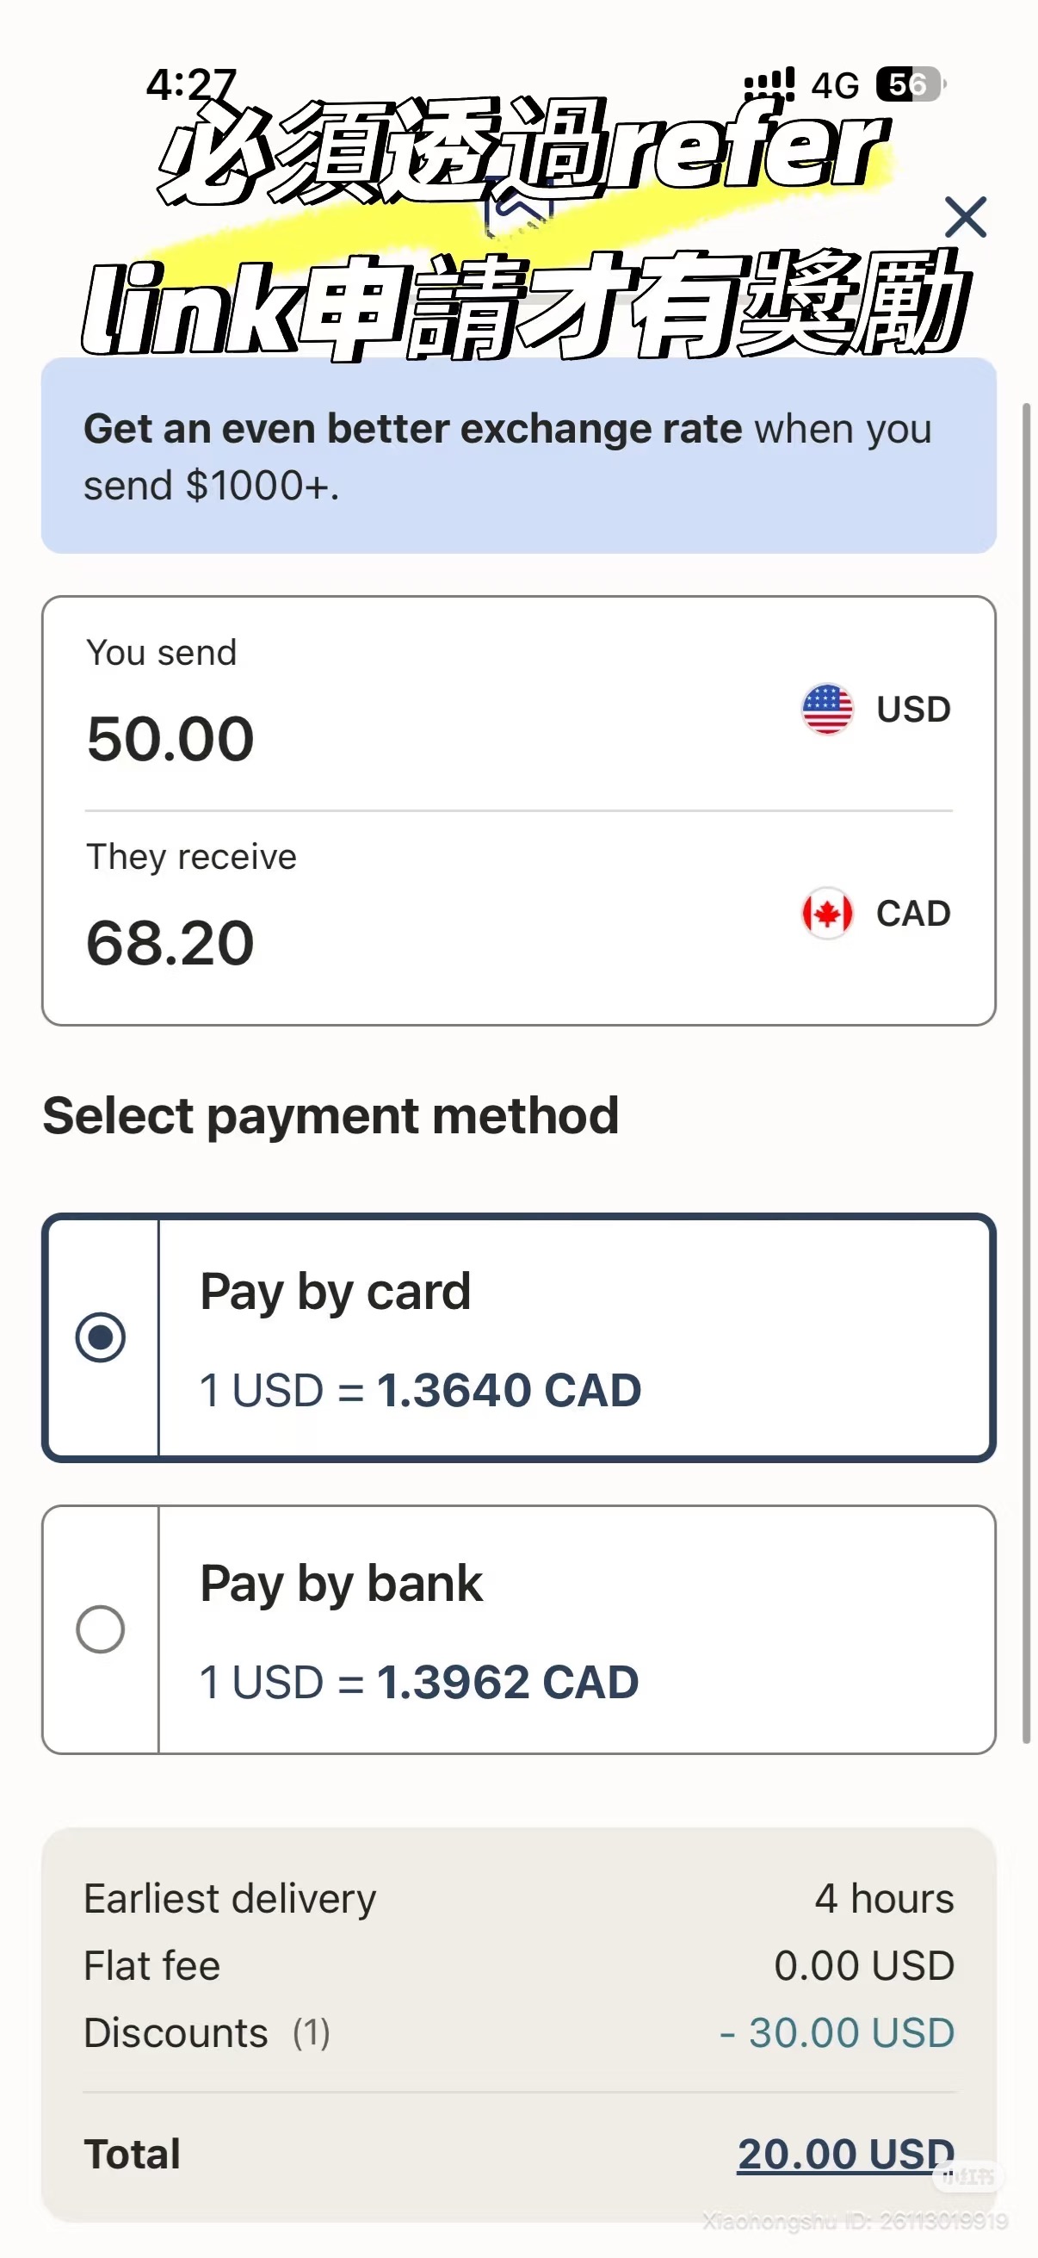Tap the Canadian flag icon
Screen dimensions: 1038x2258
pos(826,913)
